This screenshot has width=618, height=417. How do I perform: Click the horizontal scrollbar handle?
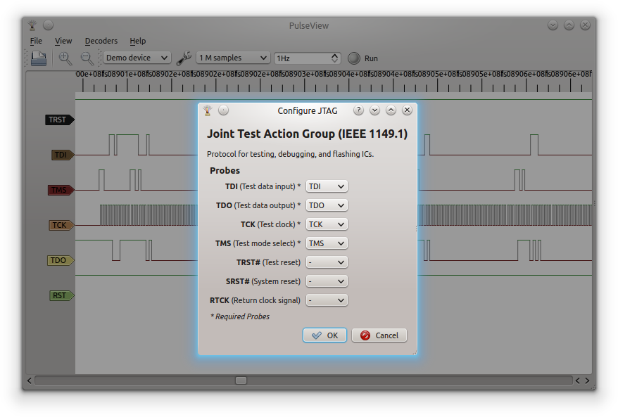point(241,380)
